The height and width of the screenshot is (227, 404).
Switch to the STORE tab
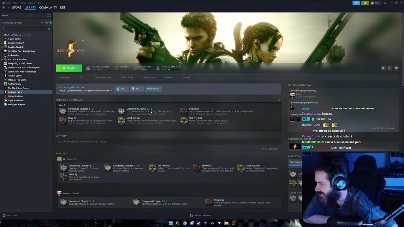click(16, 8)
